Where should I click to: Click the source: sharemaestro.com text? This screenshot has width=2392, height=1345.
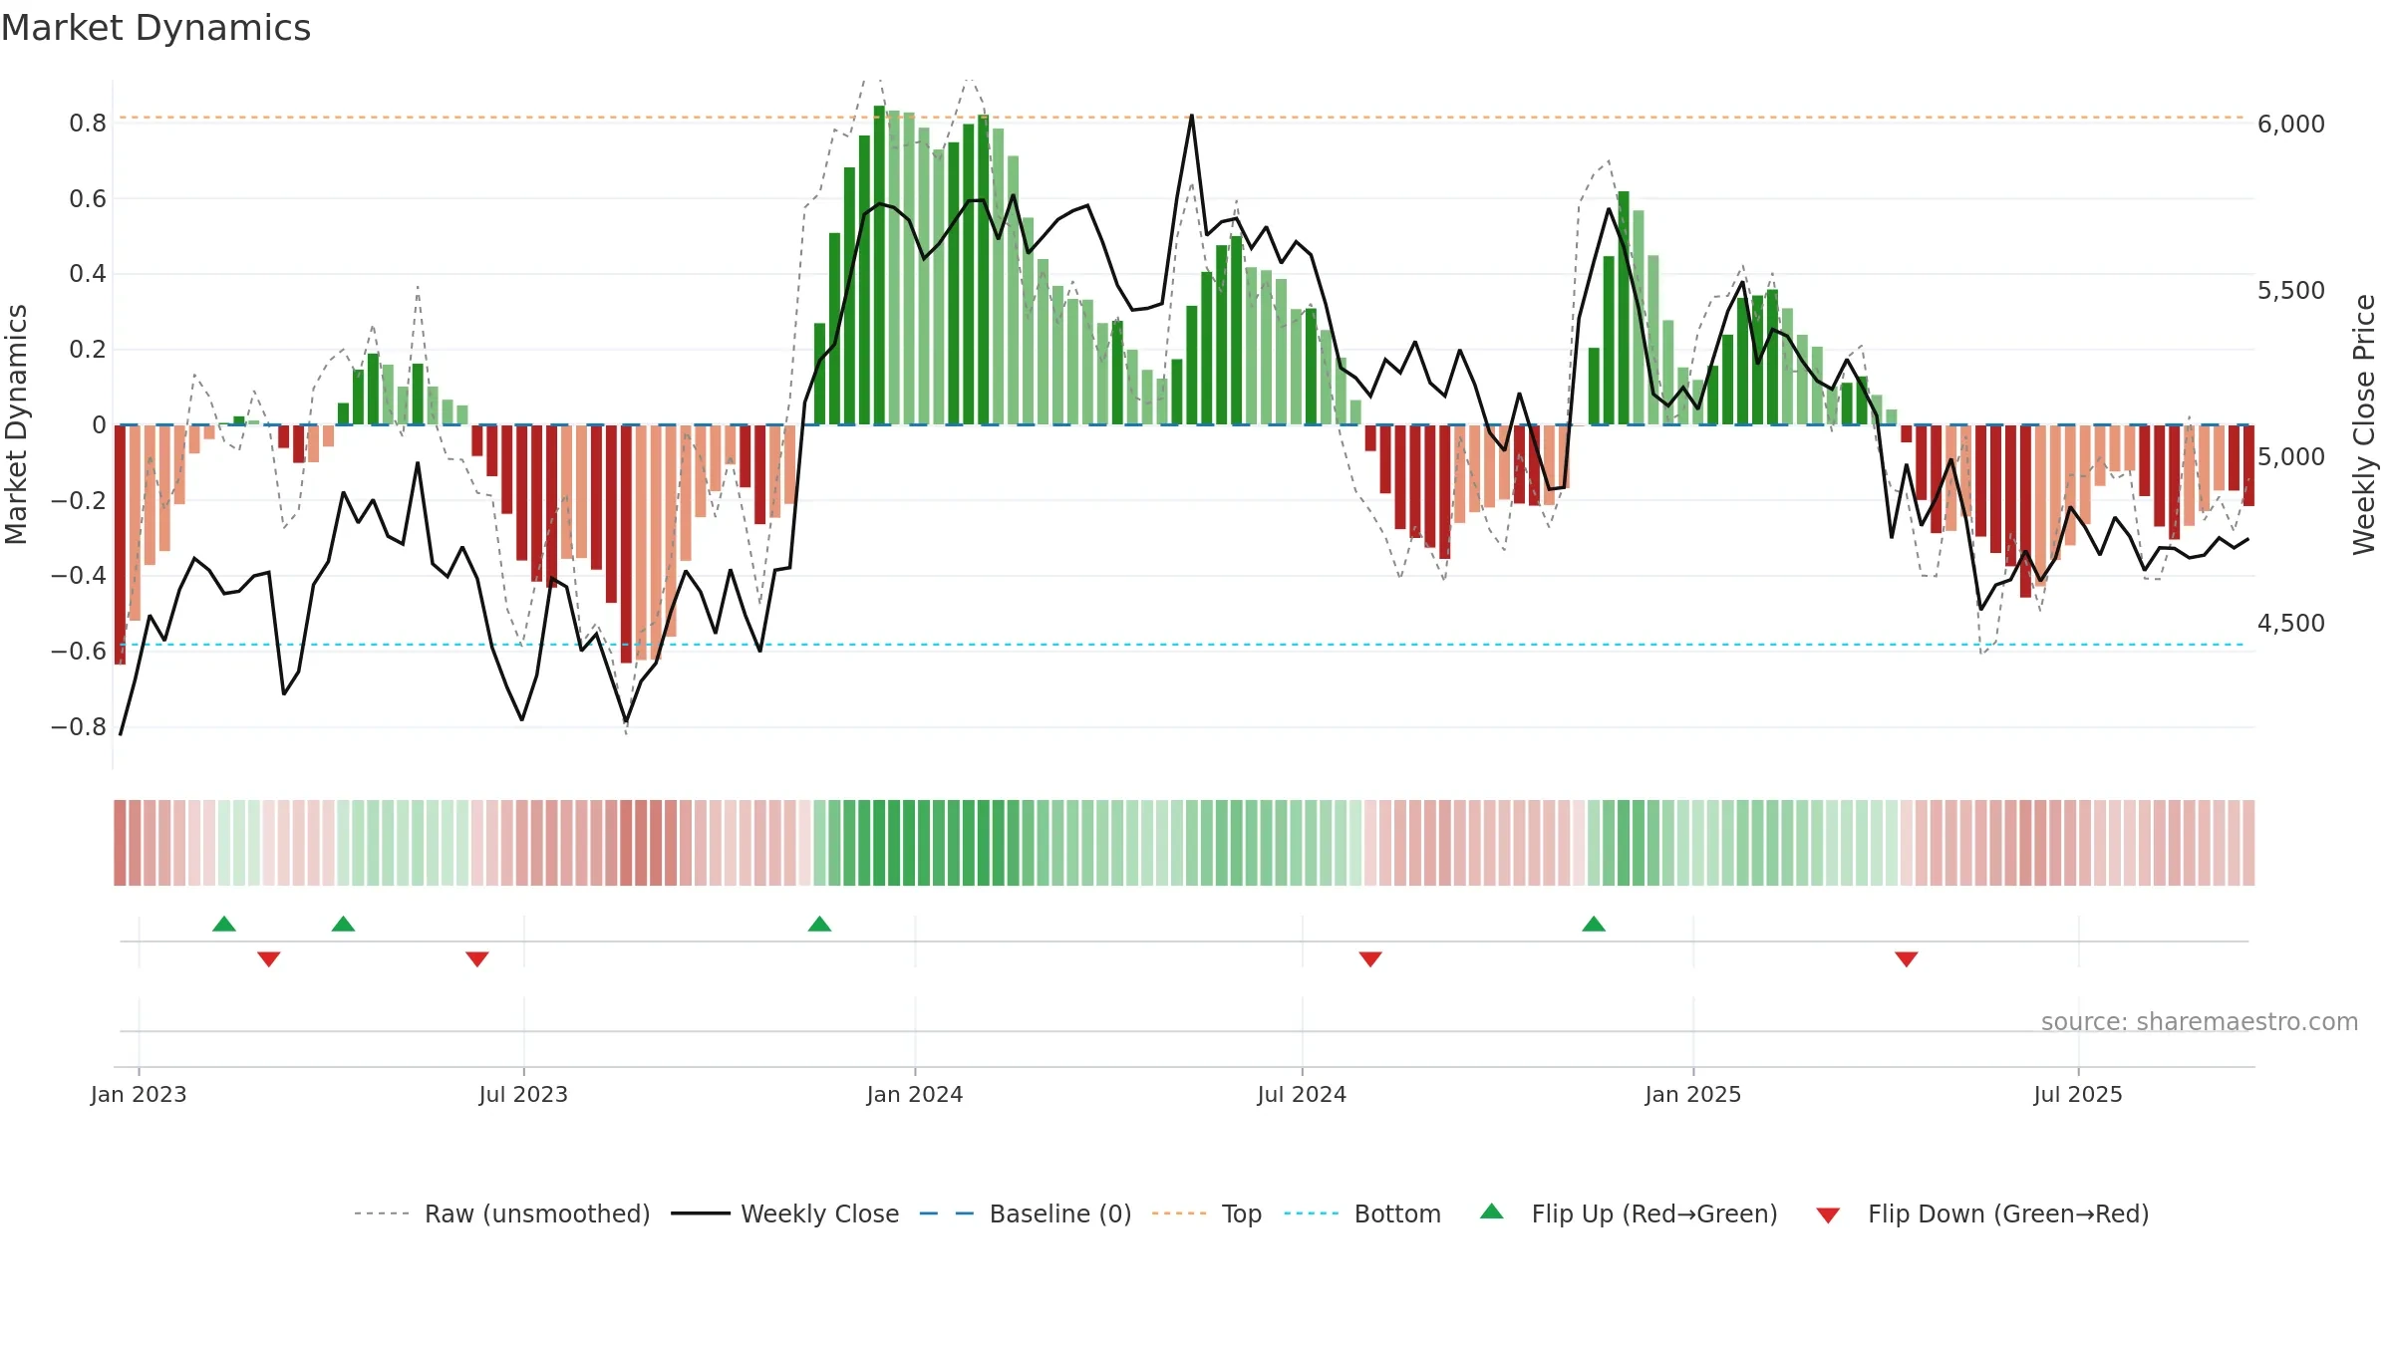(2200, 1022)
